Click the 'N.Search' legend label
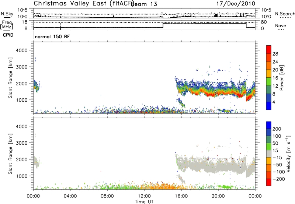This screenshot has height=204, width=295. [285, 14]
